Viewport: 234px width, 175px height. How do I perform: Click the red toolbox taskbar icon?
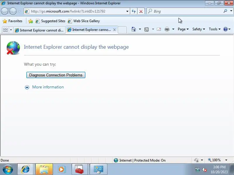click(x=79, y=169)
